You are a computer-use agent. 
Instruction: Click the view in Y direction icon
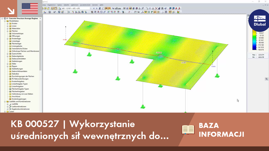(x=112, y=12)
